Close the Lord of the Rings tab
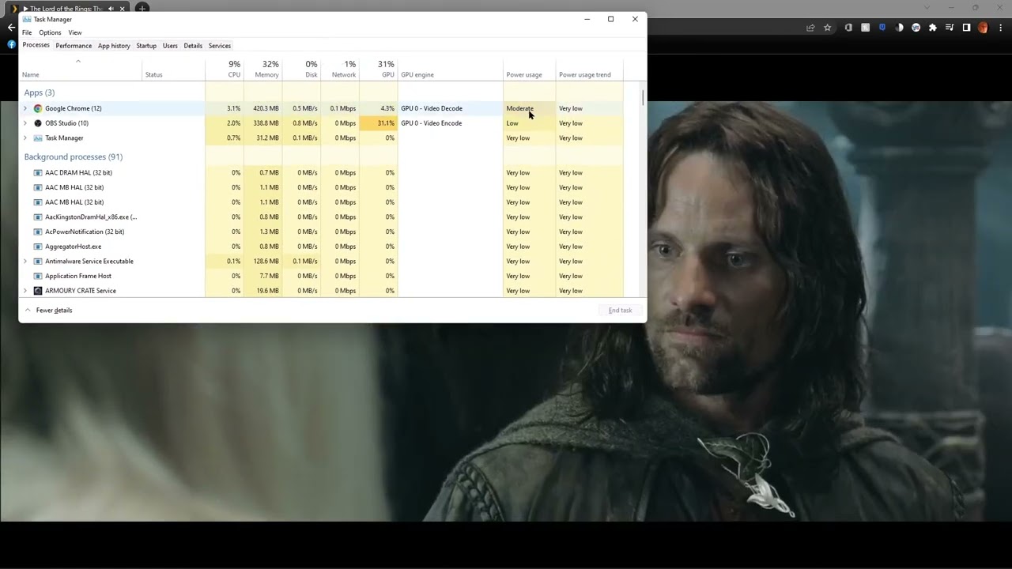This screenshot has width=1012, height=569. 123,9
